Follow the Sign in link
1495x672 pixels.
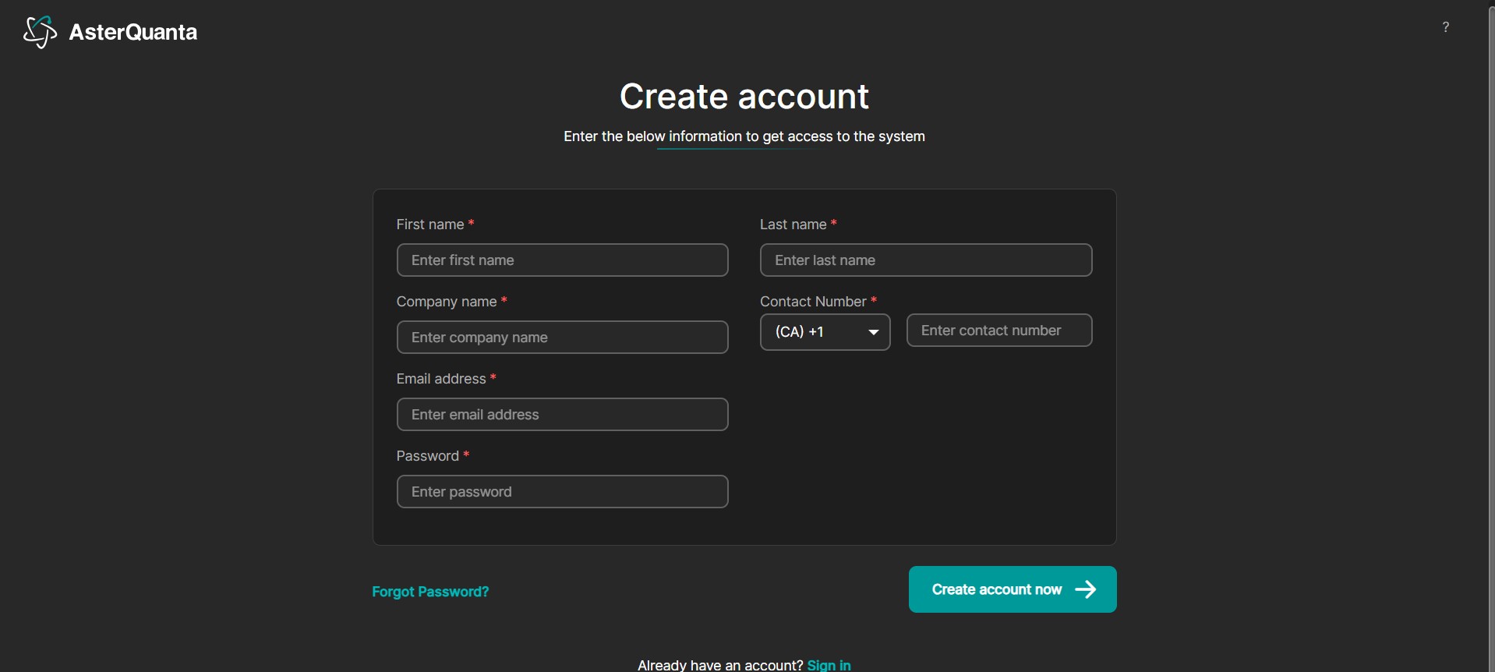point(829,665)
